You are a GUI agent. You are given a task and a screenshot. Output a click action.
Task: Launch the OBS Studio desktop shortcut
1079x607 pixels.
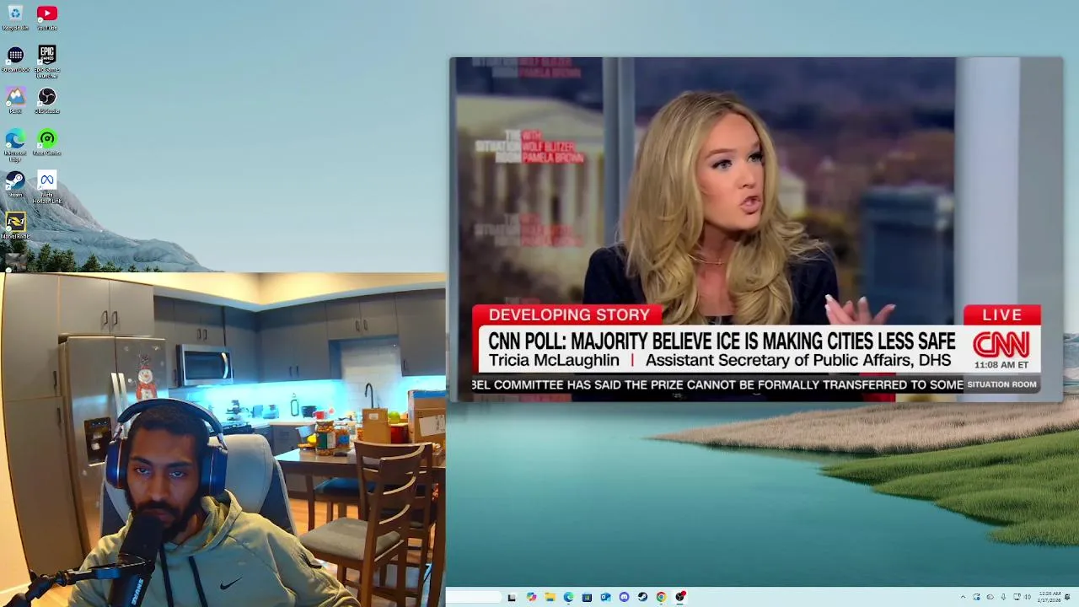(x=47, y=100)
